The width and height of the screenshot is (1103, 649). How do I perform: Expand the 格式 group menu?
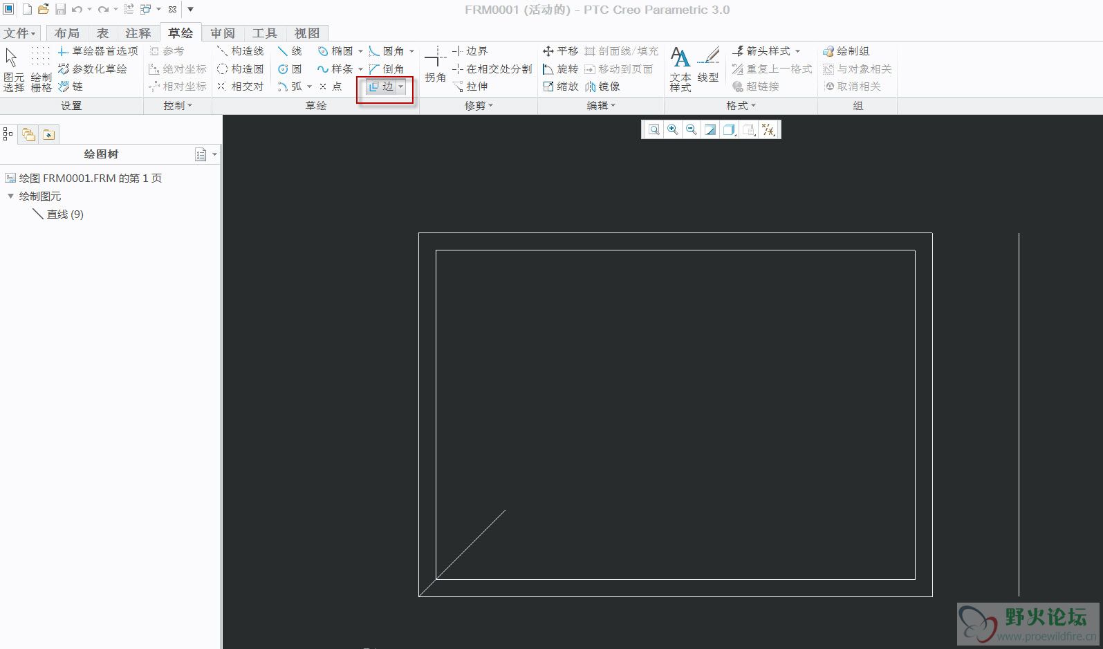pos(741,106)
